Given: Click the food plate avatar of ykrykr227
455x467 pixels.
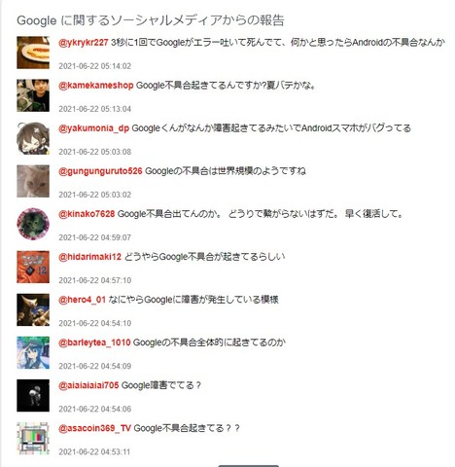Looking at the screenshot, I should click(33, 53).
